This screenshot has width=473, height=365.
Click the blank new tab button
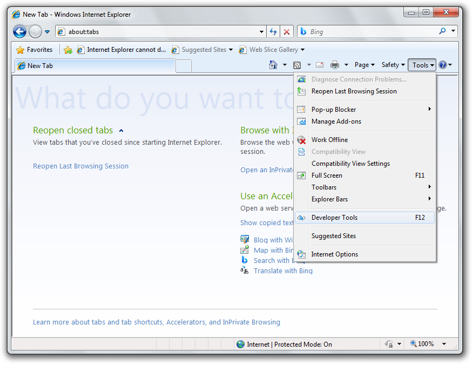tap(184, 66)
